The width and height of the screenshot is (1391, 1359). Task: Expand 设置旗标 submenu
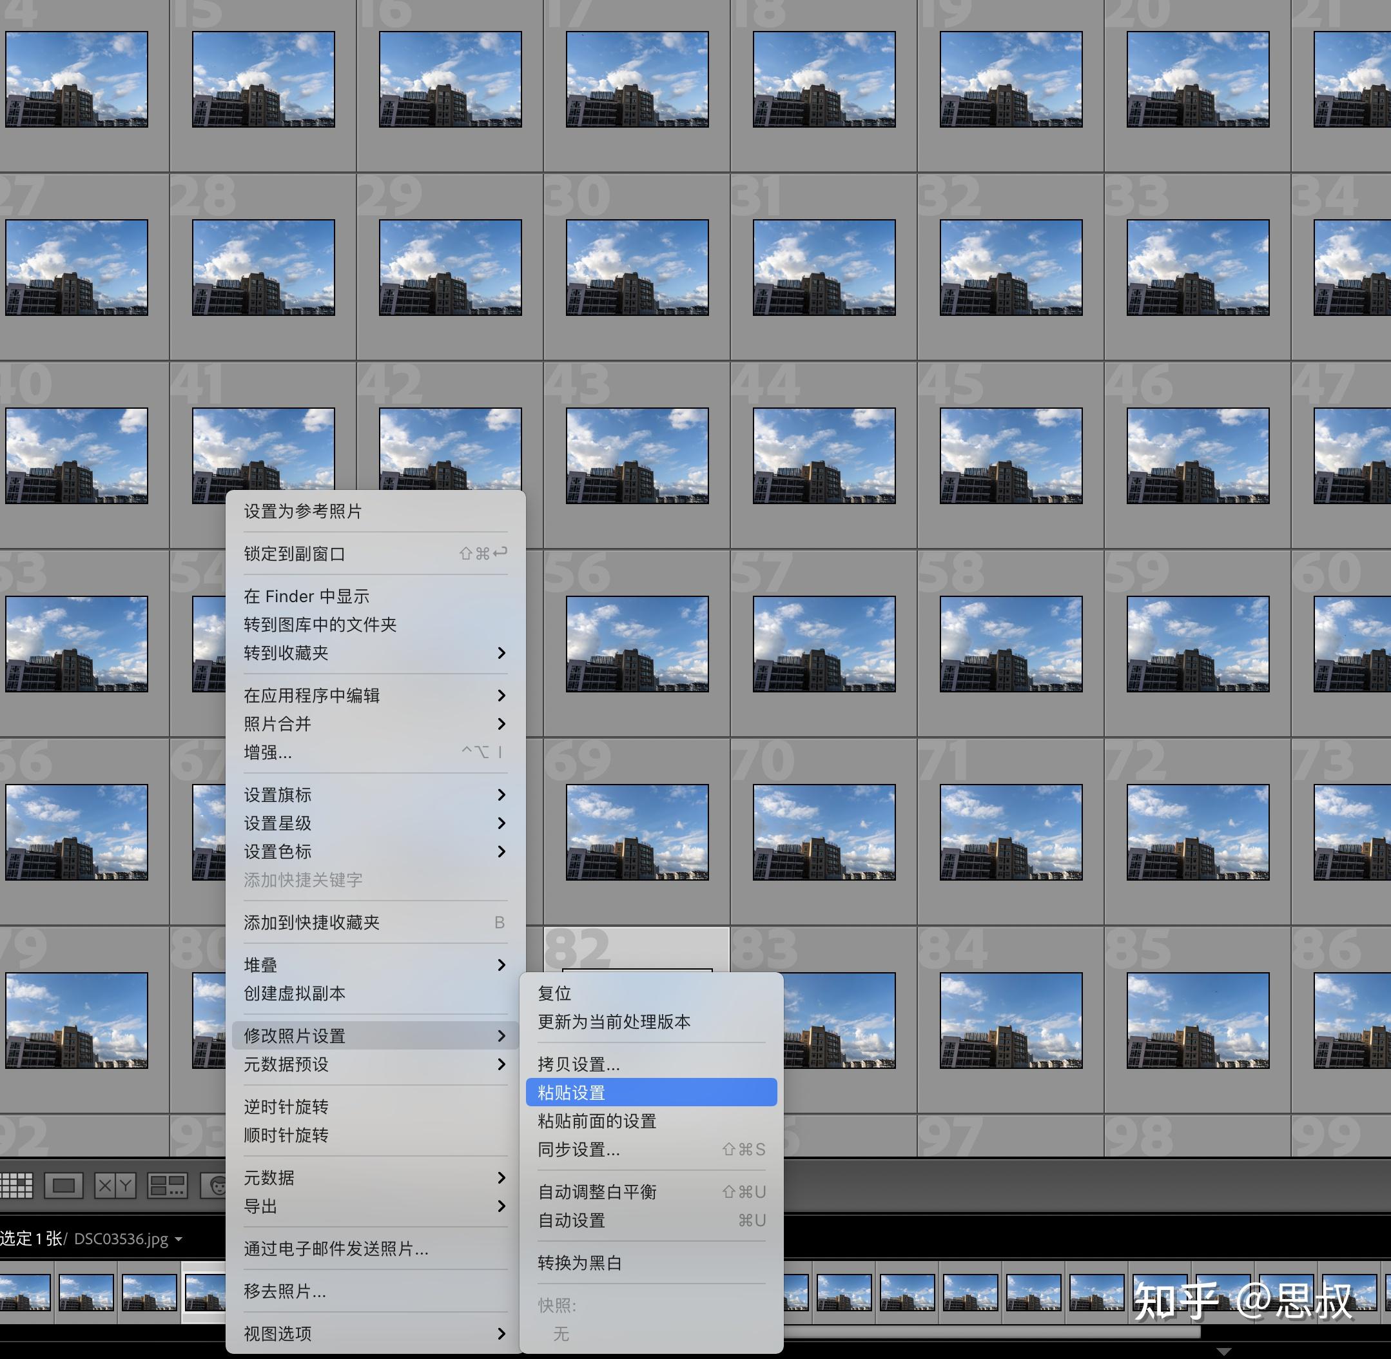(375, 794)
